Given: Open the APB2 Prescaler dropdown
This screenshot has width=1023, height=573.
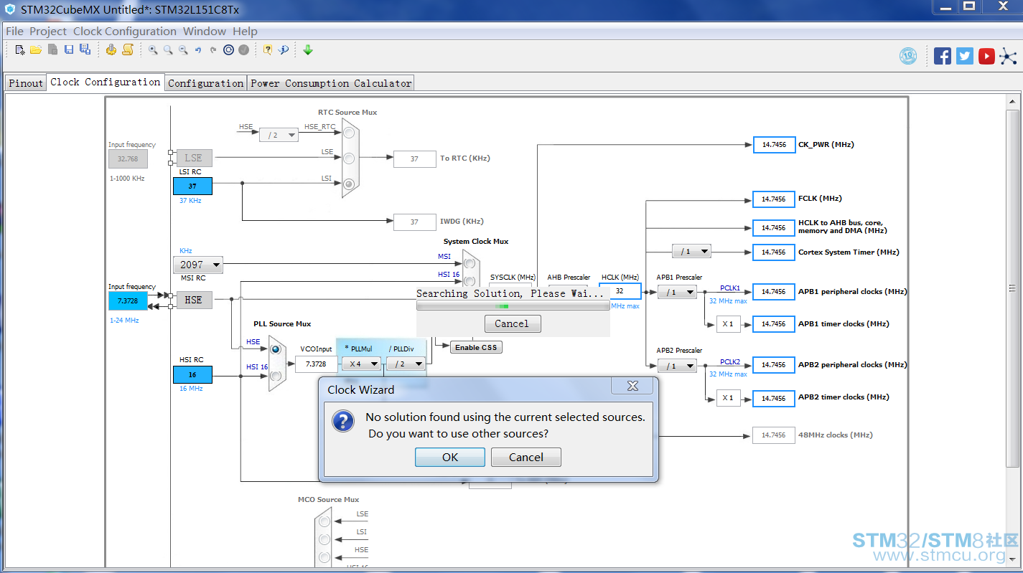Looking at the screenshot, I should tap(677, 366).
